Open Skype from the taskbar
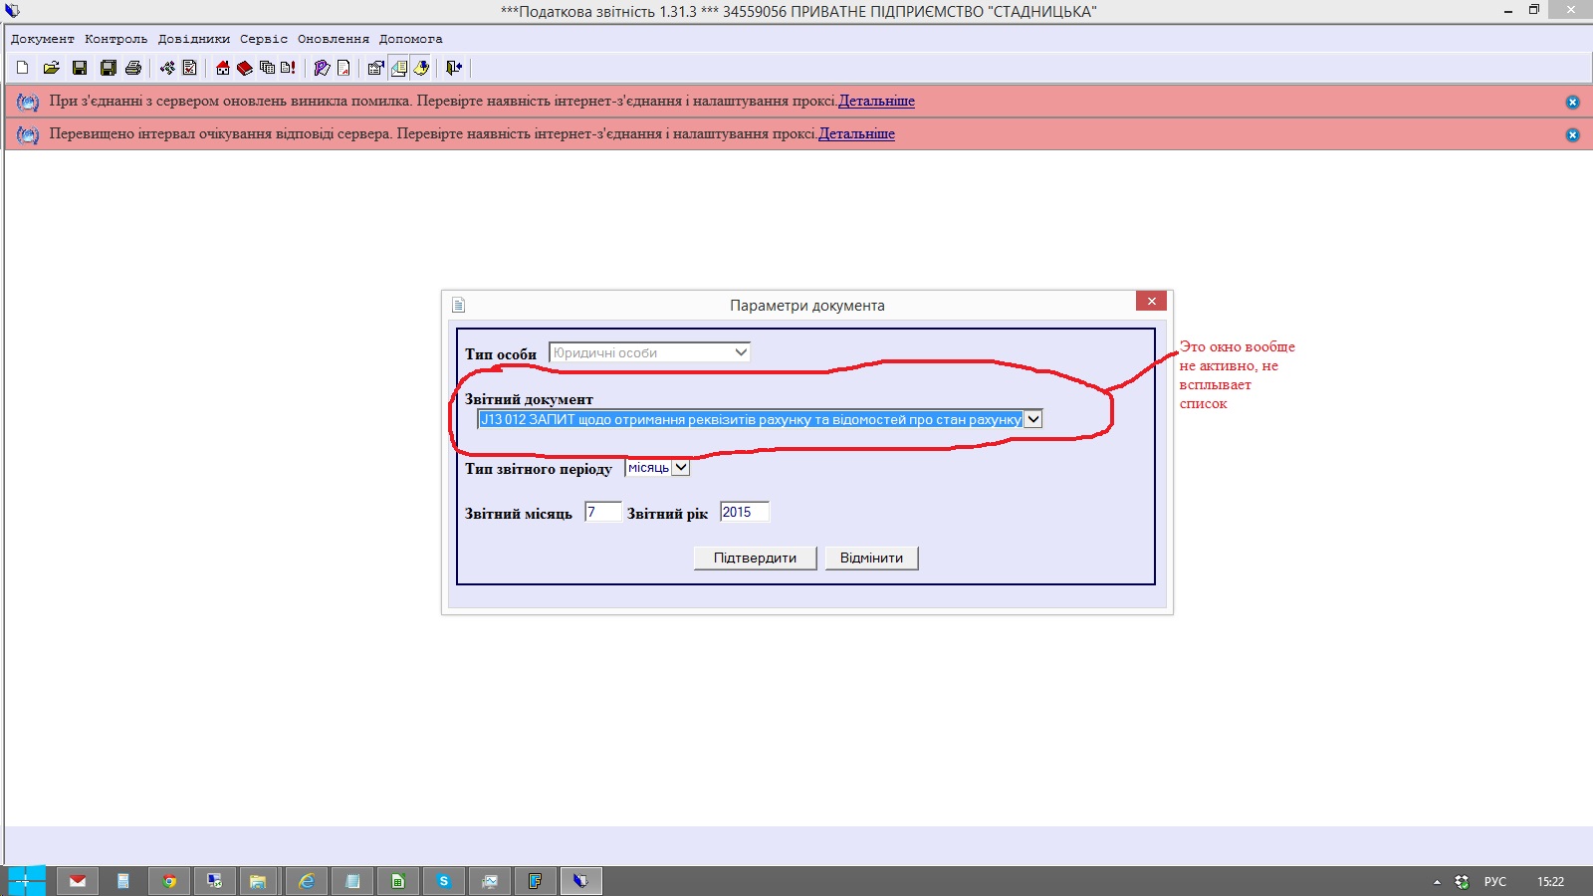Screen dimensions: 1593x896 tap(444, 881)
